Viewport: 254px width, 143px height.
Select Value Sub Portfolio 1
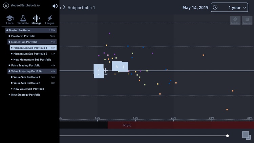tap(33, 77)
